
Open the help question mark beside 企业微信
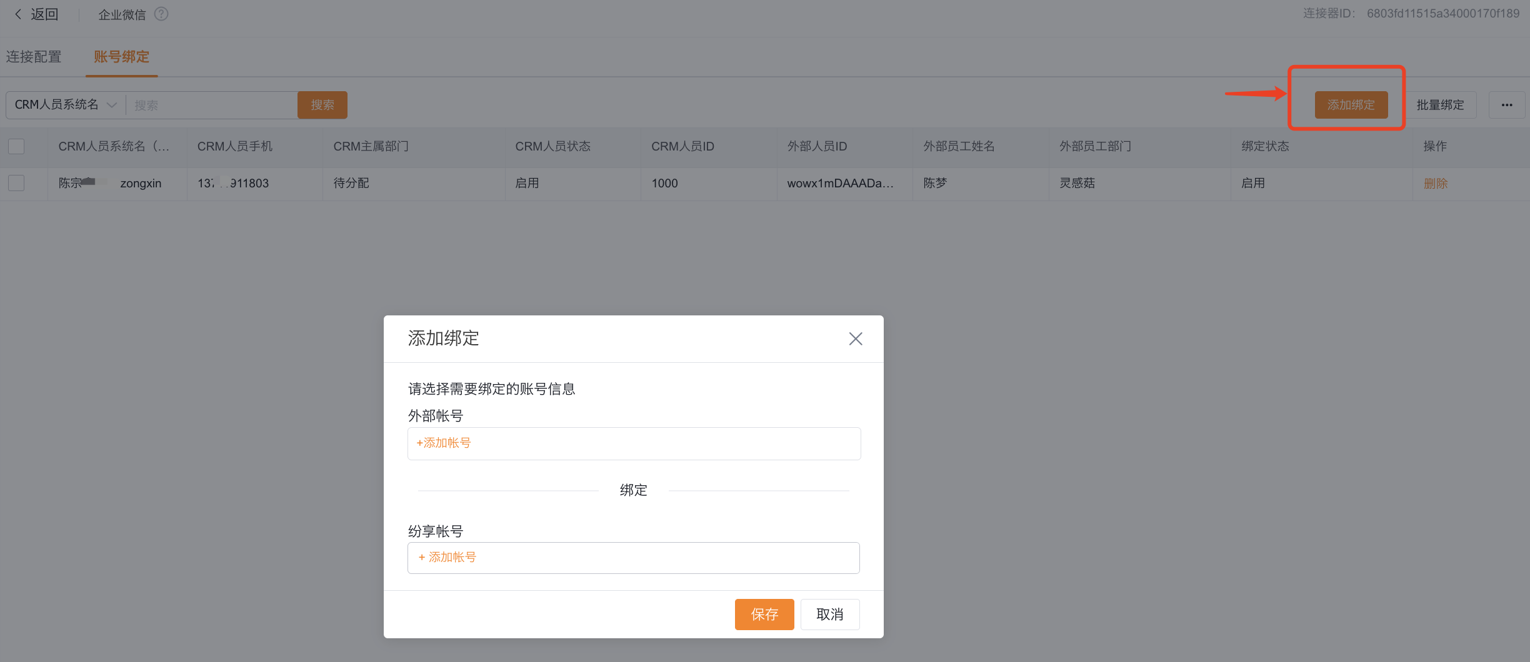click(161, 14)
